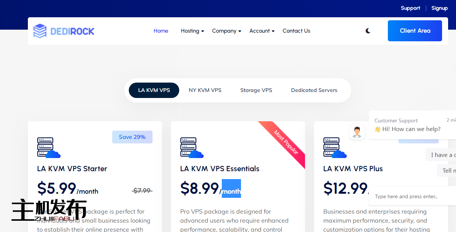Screen dimensions: 456x232
Task: Expand the Hosting dropdown menu
Action: pos(192,31)
